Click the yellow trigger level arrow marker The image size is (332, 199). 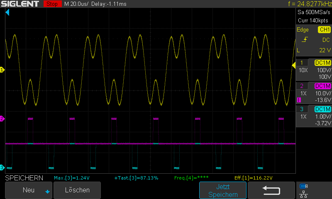point(294,66)
